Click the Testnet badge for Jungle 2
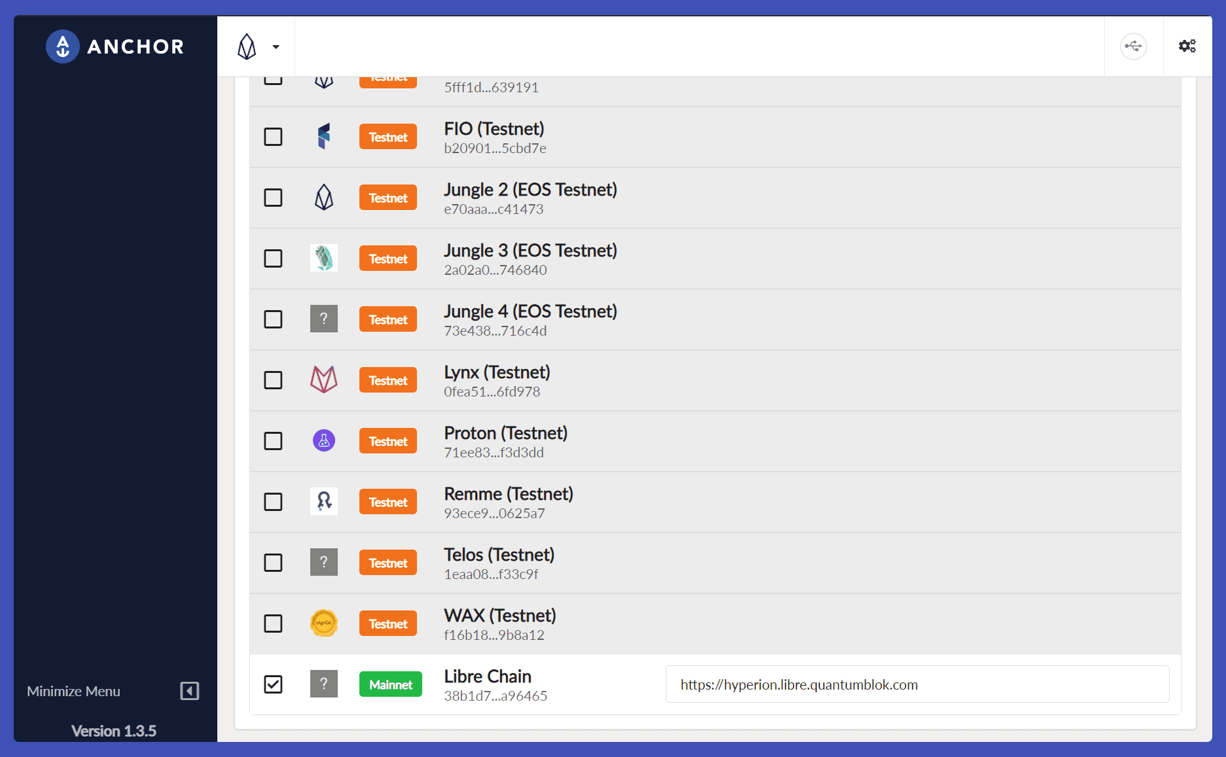The image size is (1226, 757). coord(388,198)
